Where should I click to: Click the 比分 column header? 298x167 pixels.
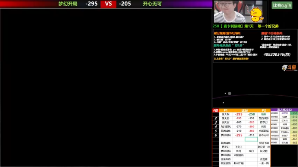click(x=245, y=110)
